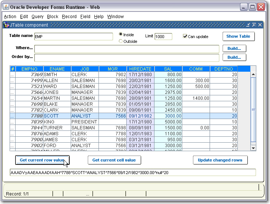Screen dimensions: 270x204
Task: Click MARTIN's 1400.00 commission cell
Action: [196, 98]
